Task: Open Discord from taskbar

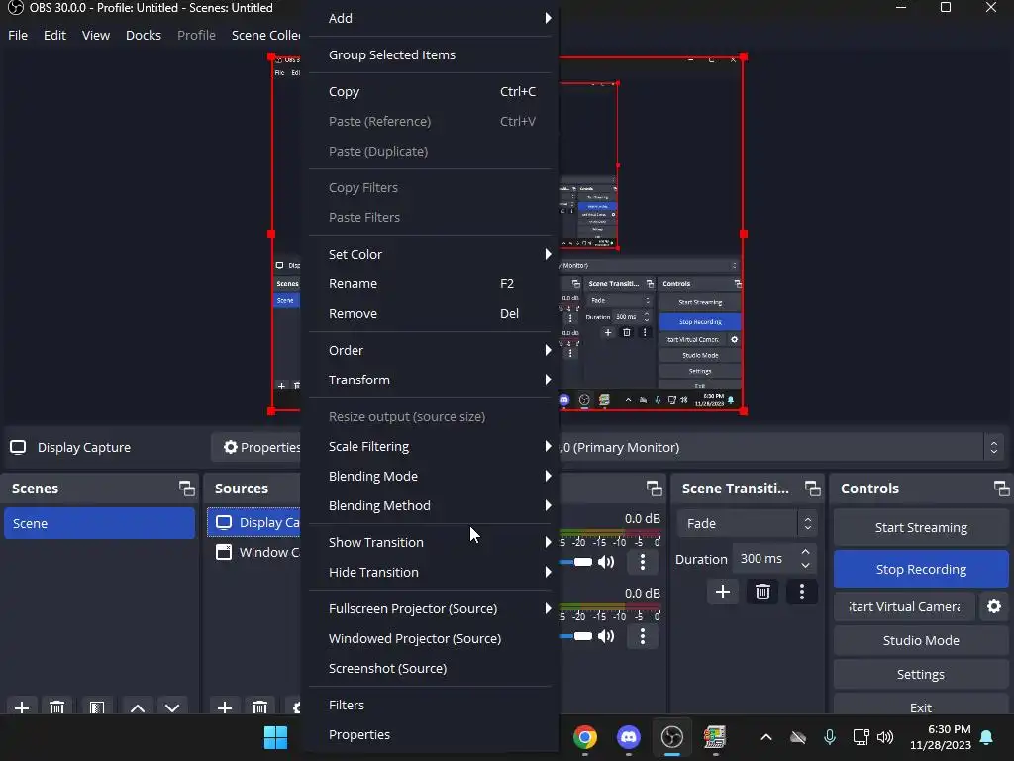Action: tap(629, 737)
